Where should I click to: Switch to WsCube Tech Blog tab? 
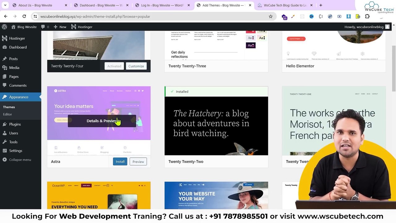point(285,5)
